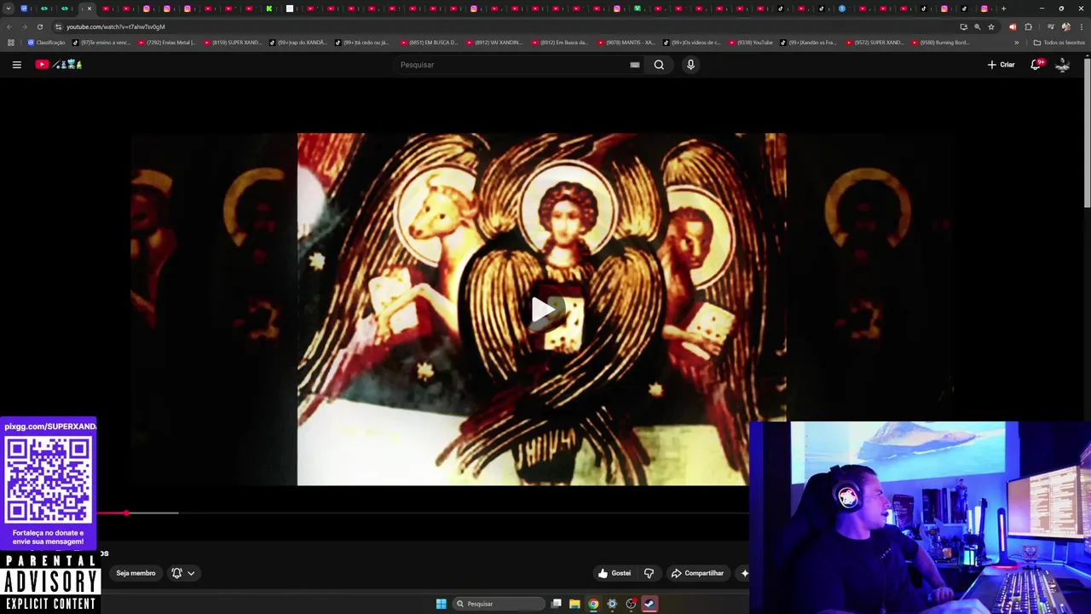Viewport: 1091px width, 614px height.
Task: Click red speaker extension icon
Action: point(1013,26)
